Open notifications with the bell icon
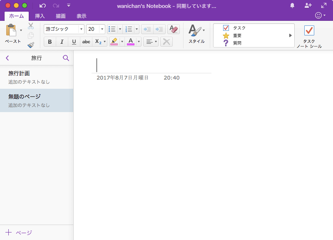The height and width of the screenshot is (240, 333). (292, 5)
